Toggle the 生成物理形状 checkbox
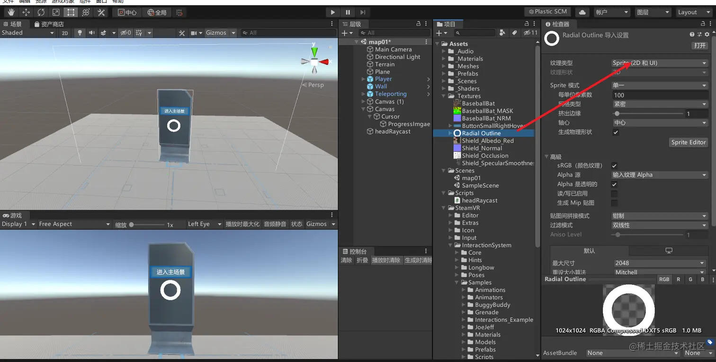Viewport: 716px width, 362px height. pos(616,132)
